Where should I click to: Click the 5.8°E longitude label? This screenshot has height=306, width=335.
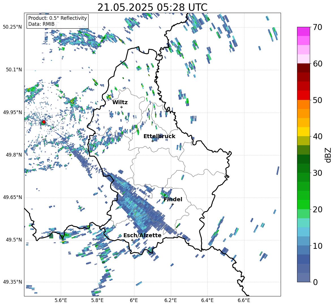pos(97,300)
